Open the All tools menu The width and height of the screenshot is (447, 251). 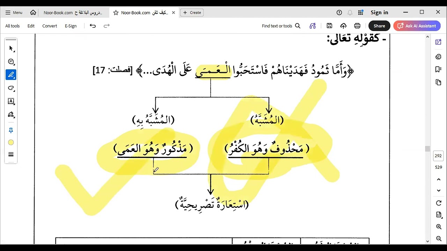tap(13, 26)
